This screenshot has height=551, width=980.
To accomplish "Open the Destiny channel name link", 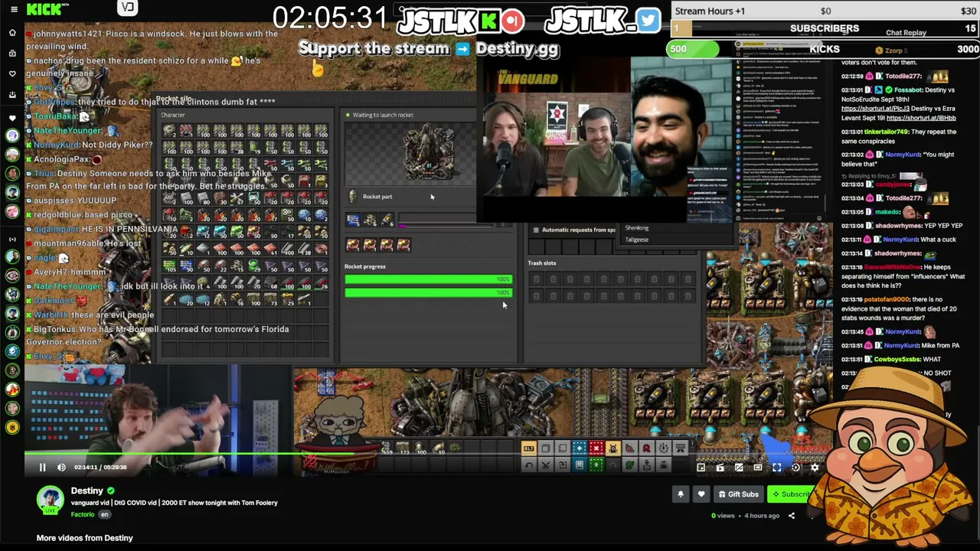I will coord(87,491).
